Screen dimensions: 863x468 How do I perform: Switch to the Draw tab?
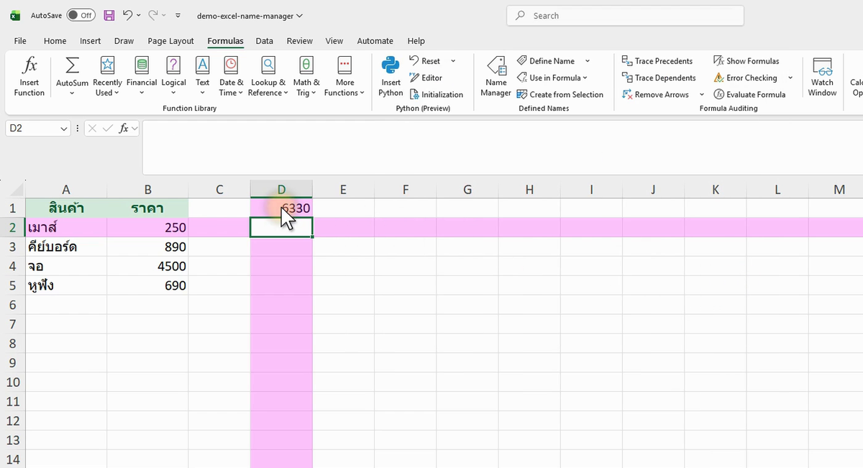(124, 41)
